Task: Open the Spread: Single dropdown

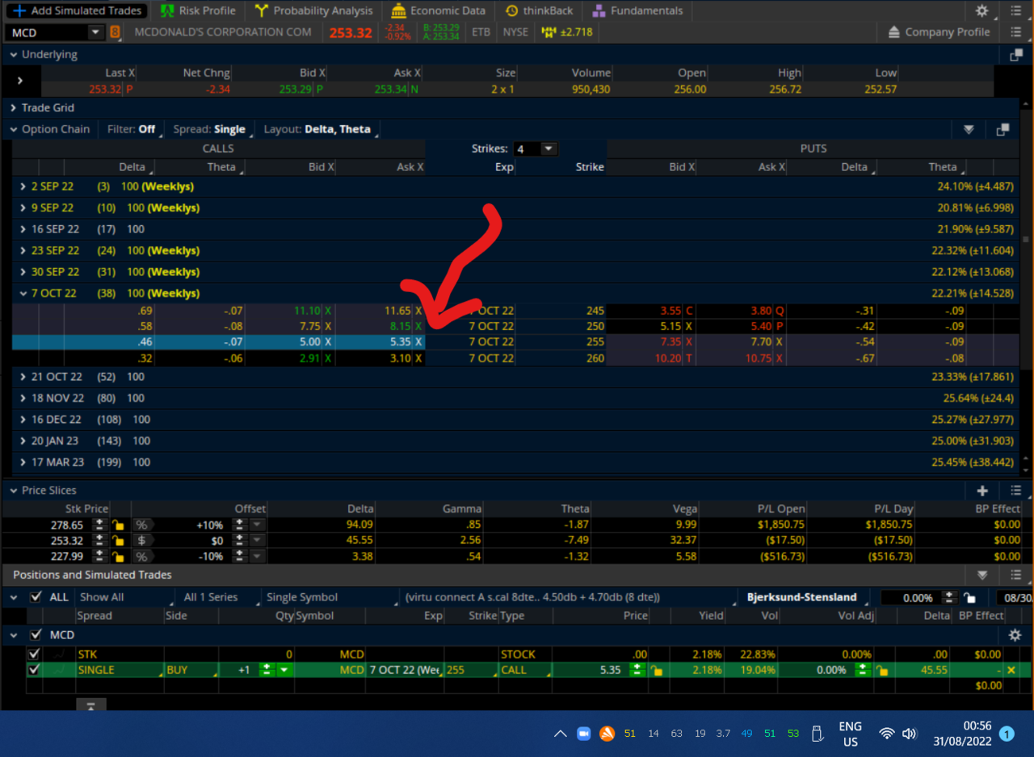Action: tap(212, 129)
